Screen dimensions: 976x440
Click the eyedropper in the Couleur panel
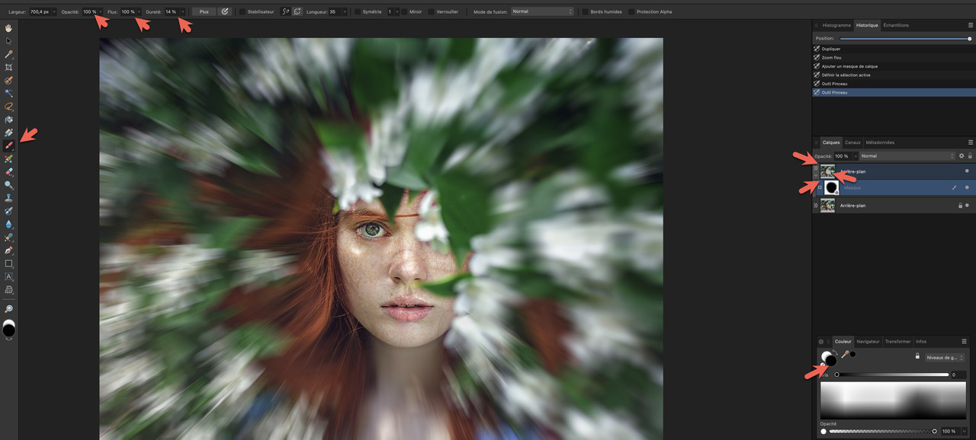[x=845, y=355]
